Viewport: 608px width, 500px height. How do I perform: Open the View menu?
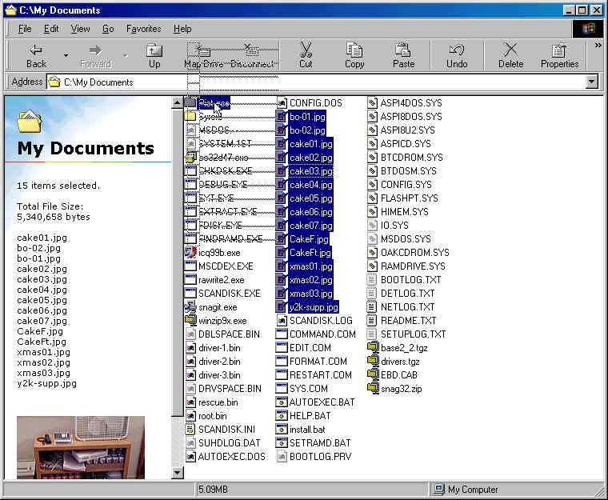coord(80,29)
